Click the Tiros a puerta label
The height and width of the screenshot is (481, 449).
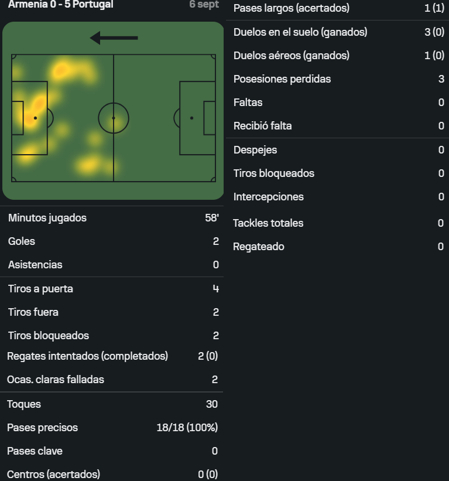(x=40, y=289)
